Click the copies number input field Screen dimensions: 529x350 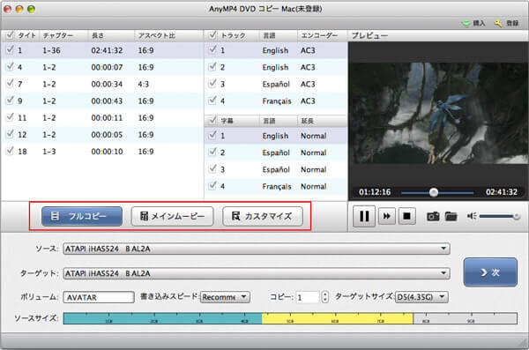coord(307,297)
